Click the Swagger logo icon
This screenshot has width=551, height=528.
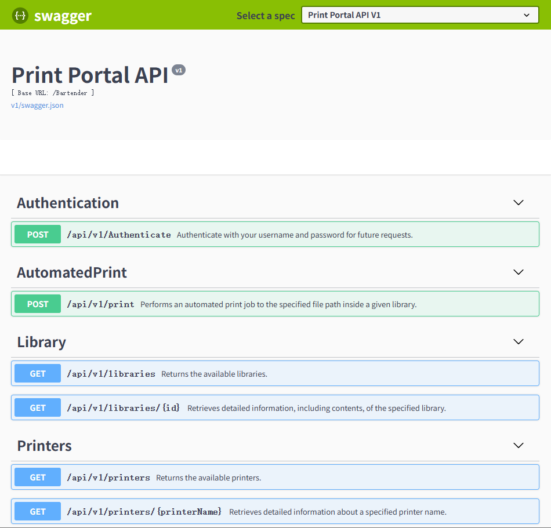tap(20, 16)
